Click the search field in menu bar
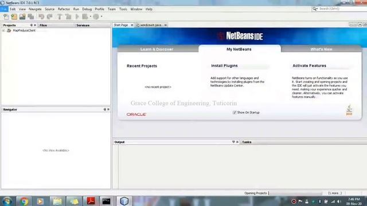367x206 pixels. 342,9
